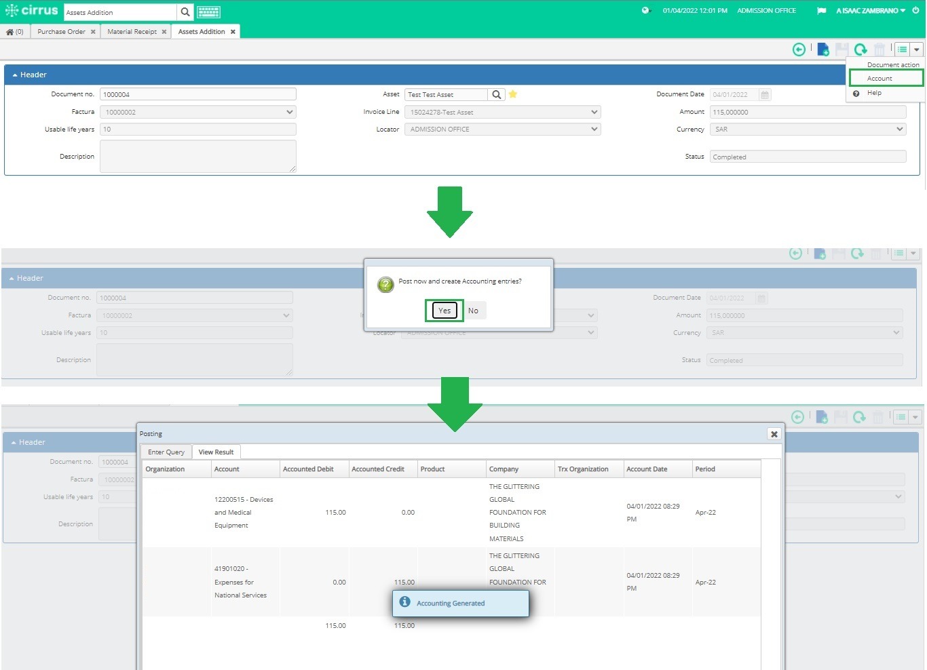Click the Description text area in the undimmed form
Viewport: 927px width, 670px height.
(x=198, y=157)
